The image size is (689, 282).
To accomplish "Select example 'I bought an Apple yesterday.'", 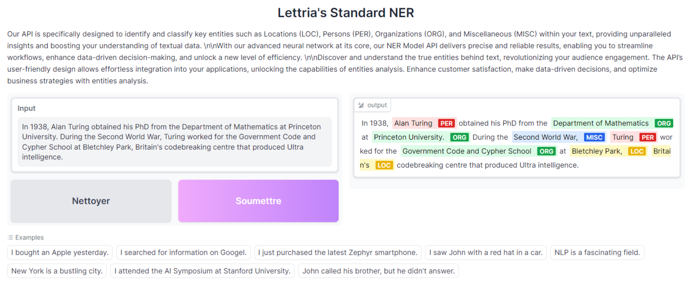I will [x=60, y=252].
